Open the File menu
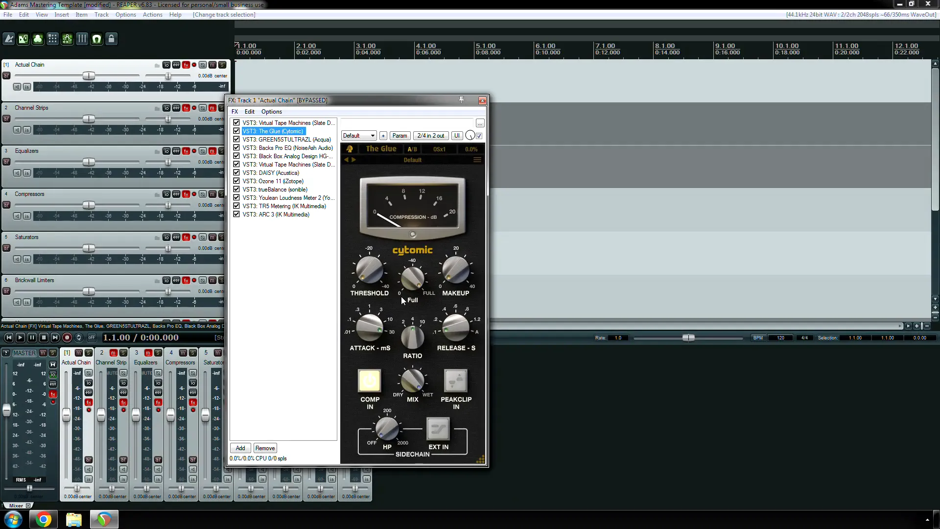The width and height of the screenshot is (940, 529). click(8, 15)
